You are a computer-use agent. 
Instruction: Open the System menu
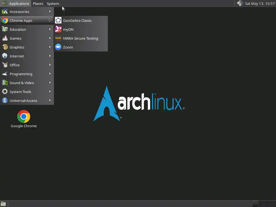(53, 4)
